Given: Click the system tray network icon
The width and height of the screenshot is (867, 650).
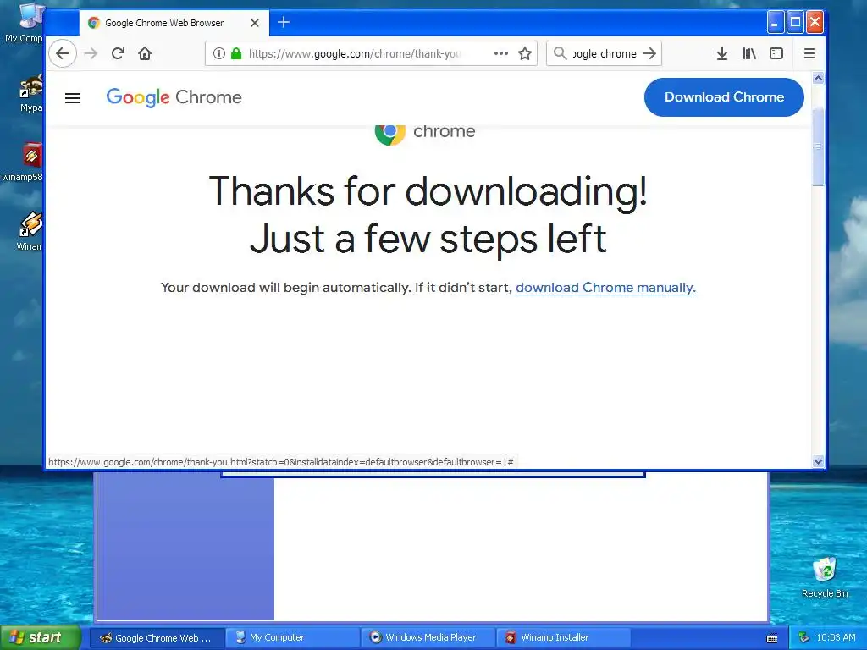Looking at the screenshot, I should pyautogui.click(x=804, y=638).
